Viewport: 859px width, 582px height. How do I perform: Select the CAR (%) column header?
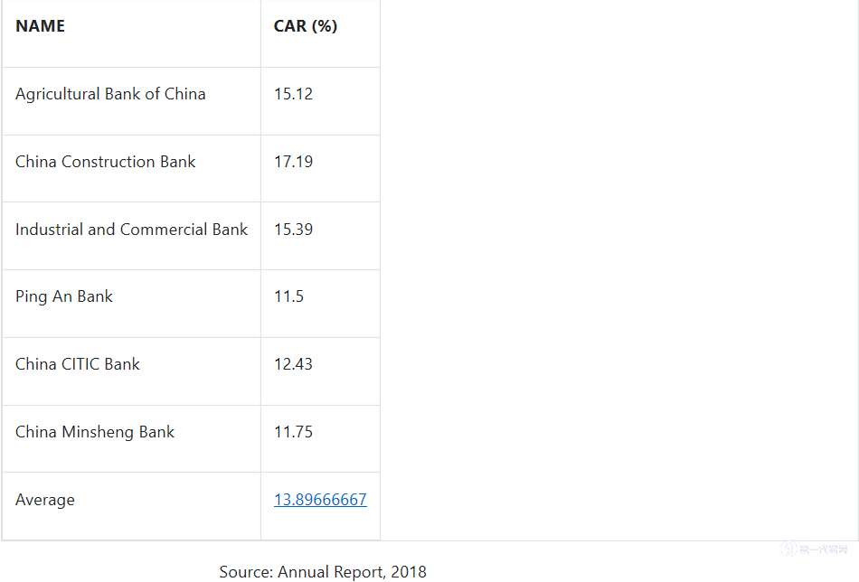pyautogui.click(x=306, y=26)
